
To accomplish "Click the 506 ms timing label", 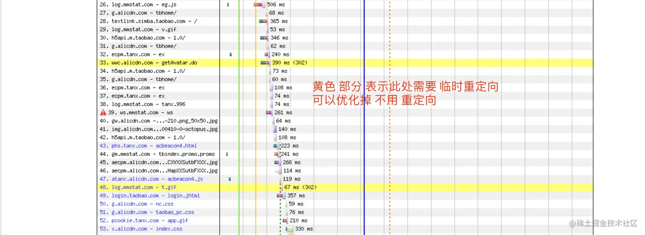I will (x=276, y=5).
